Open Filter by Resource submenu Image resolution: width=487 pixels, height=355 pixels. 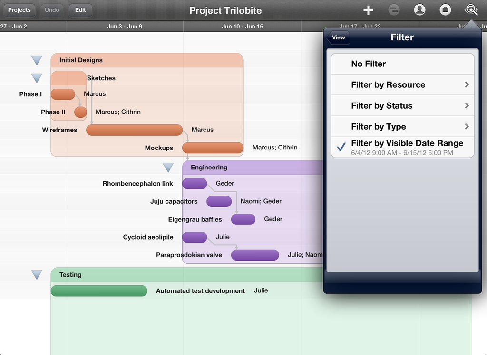coord(402,85)
